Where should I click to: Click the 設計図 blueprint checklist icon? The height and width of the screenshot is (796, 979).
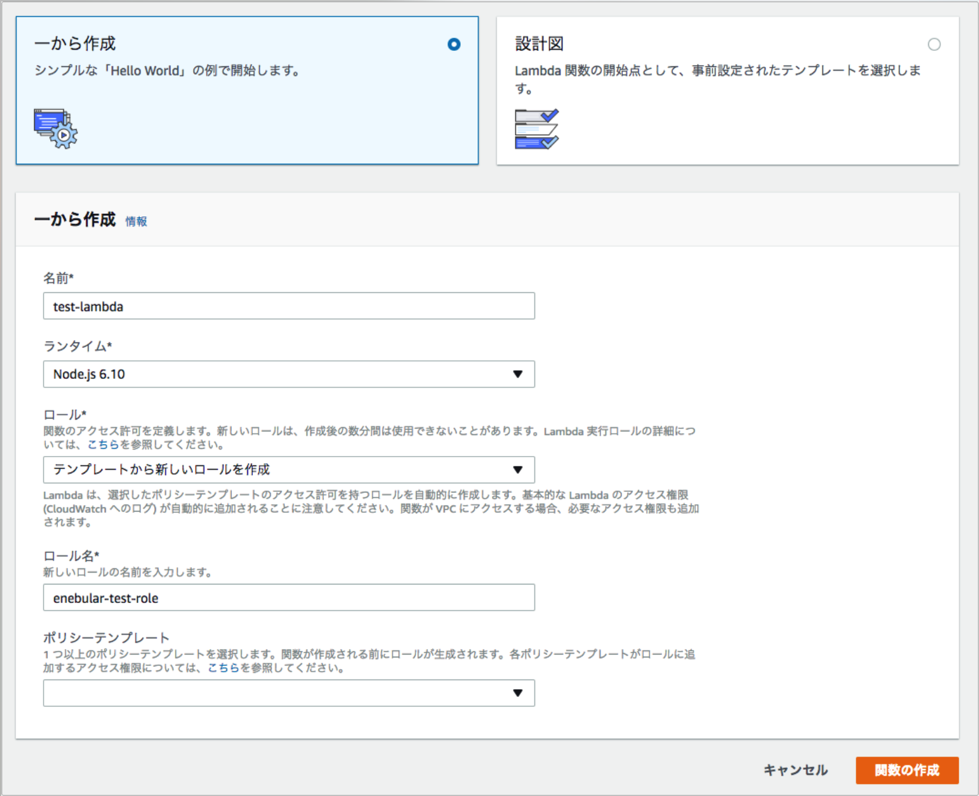click(536, 127)
